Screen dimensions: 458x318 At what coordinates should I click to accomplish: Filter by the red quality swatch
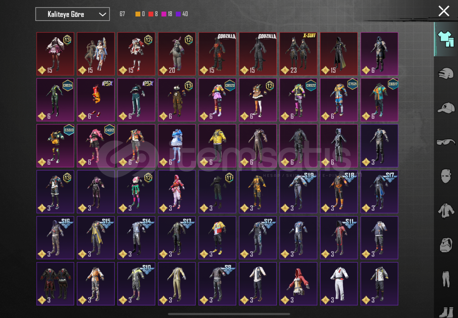click(x=151, y=14)
